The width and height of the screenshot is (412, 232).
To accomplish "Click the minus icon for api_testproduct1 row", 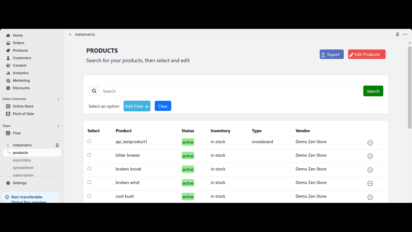I will [370, 143].
